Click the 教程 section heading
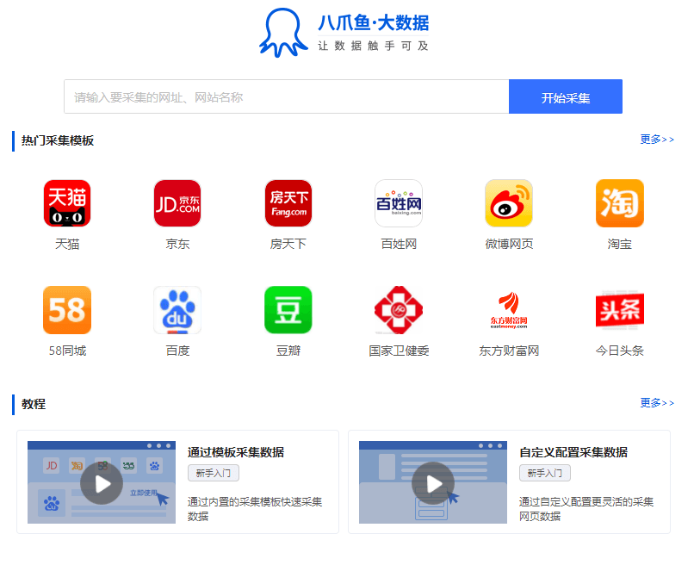The image size is (694, 565). (x=34, y=404)
